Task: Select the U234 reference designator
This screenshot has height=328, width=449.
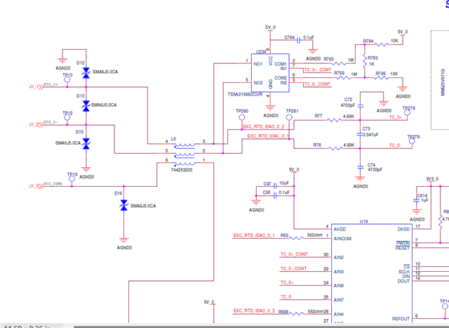Action: pyautogui.click(x=261, y=51)
